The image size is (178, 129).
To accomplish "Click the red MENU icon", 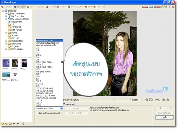I will click(145, 7).
